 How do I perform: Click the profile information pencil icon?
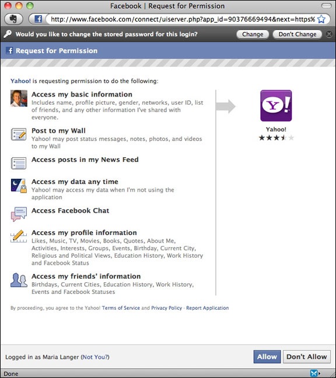tap(19, 236)
